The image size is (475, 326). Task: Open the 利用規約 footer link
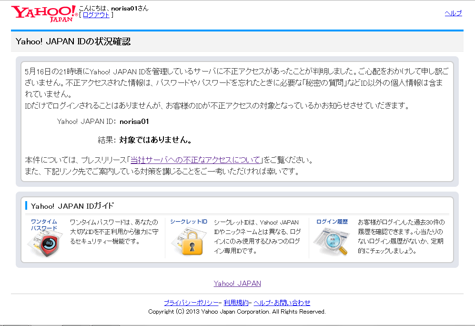coord(236,303)
